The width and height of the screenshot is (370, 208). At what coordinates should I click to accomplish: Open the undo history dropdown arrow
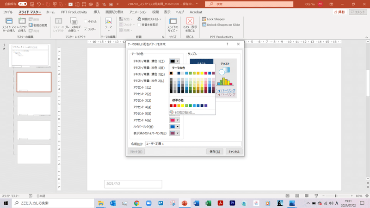pos(43,4)
